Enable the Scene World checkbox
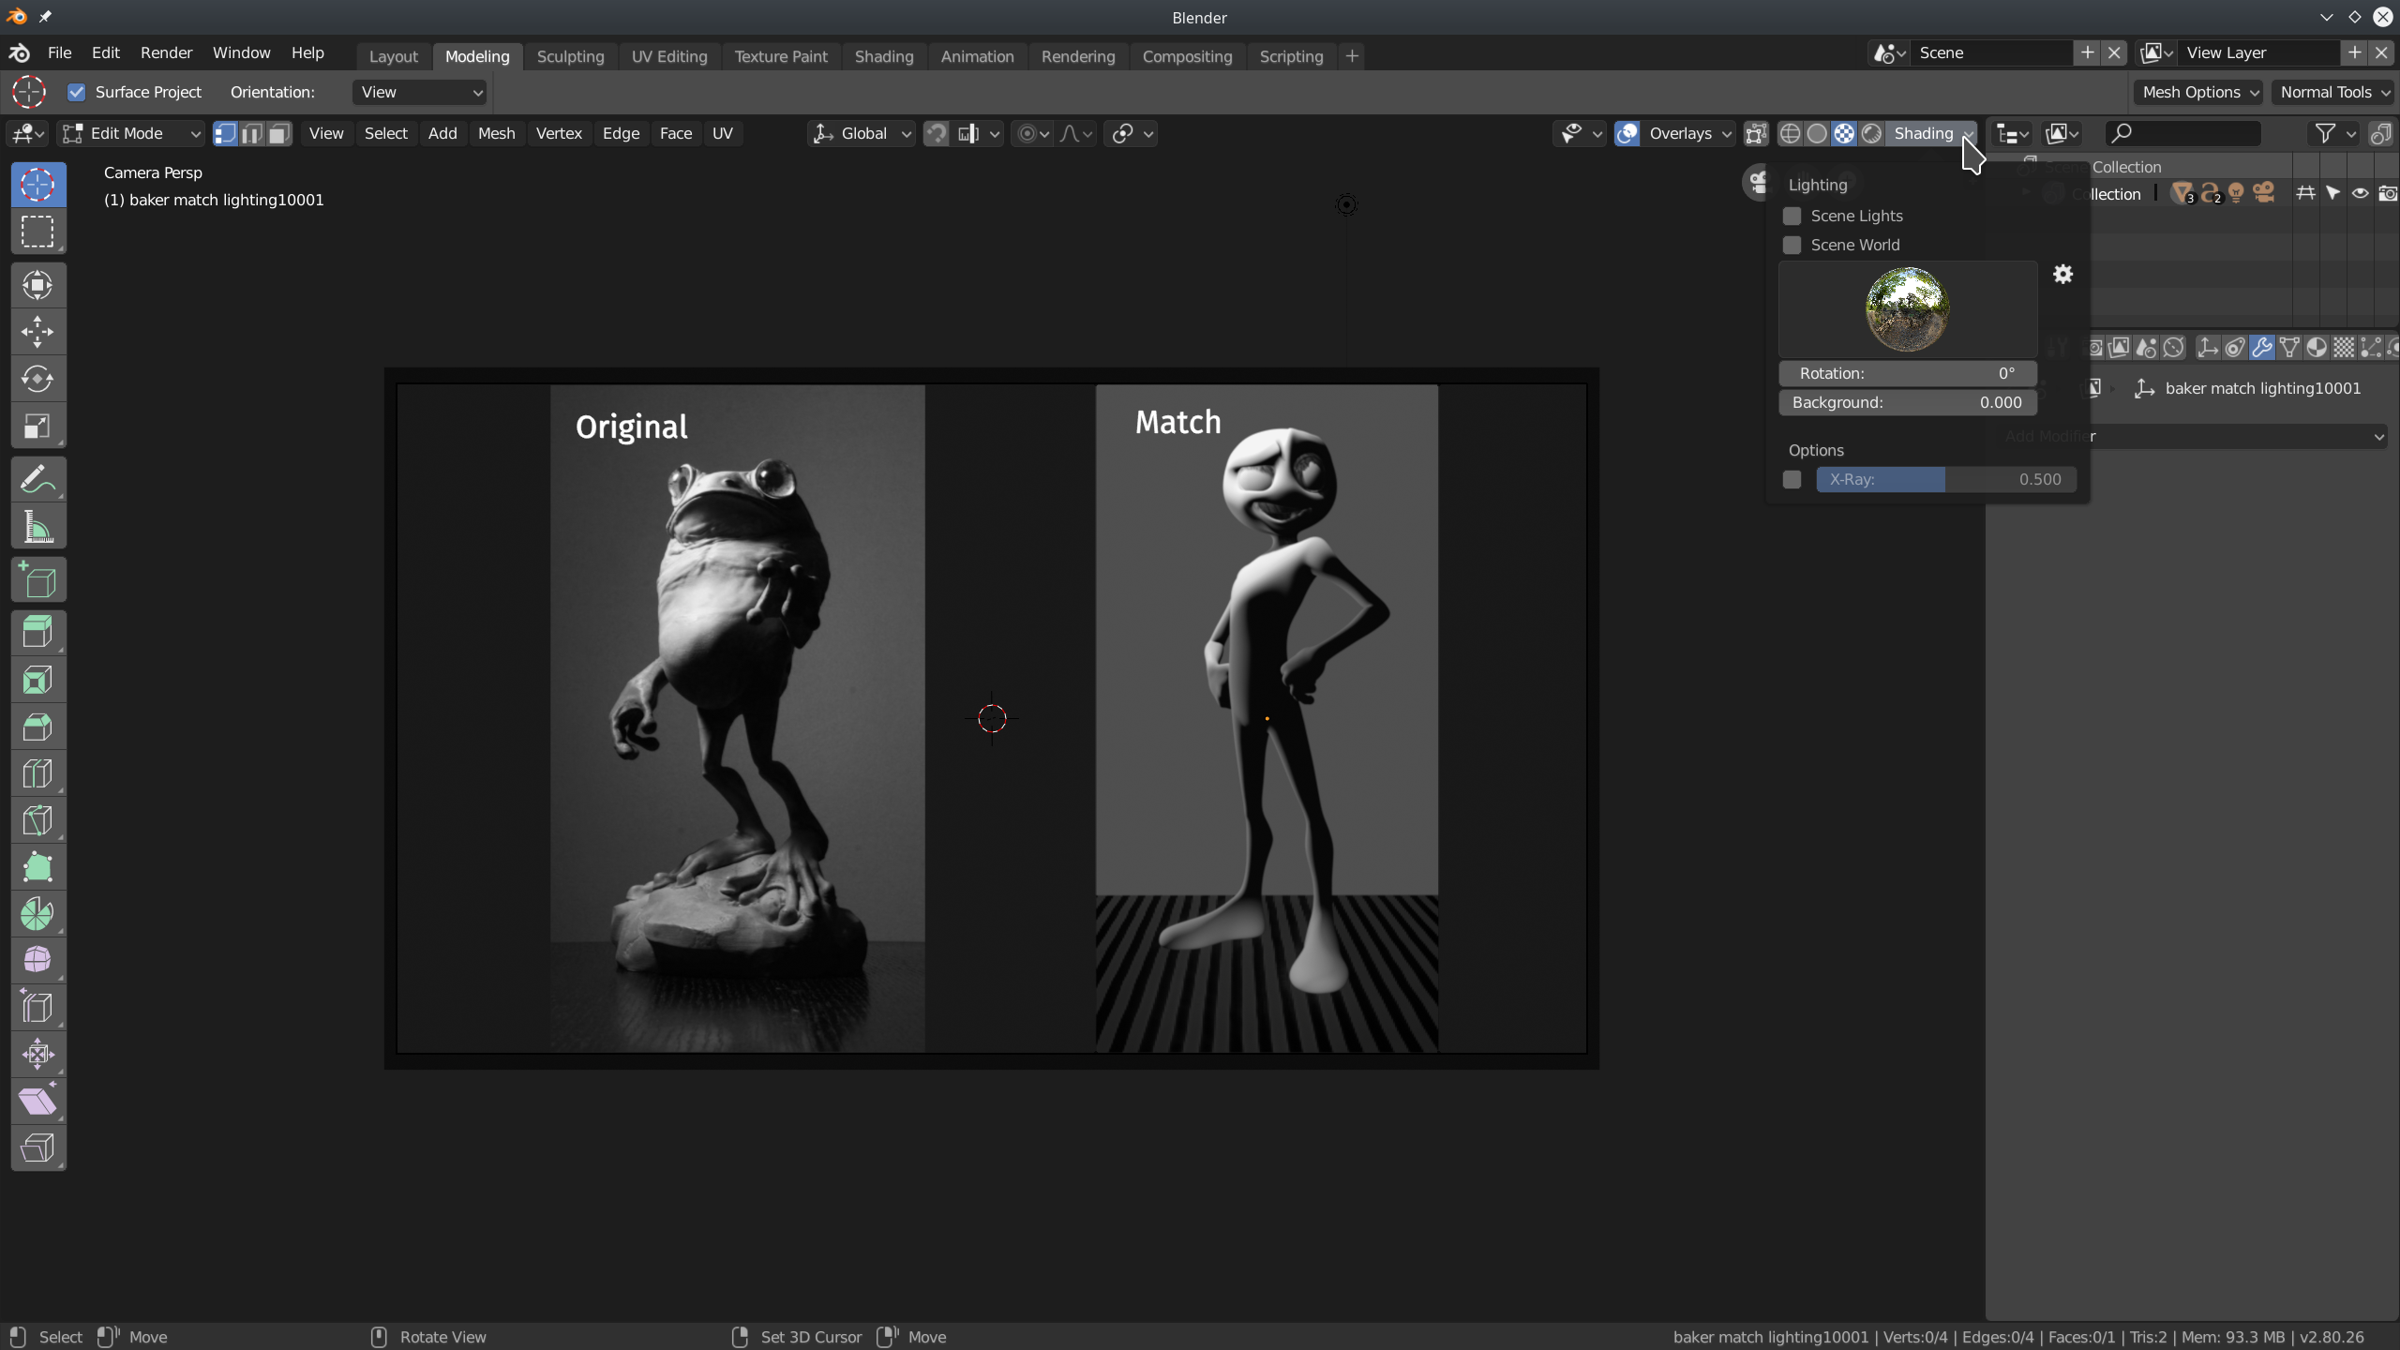2400x1350 pixels. [x=1792, y=245]
